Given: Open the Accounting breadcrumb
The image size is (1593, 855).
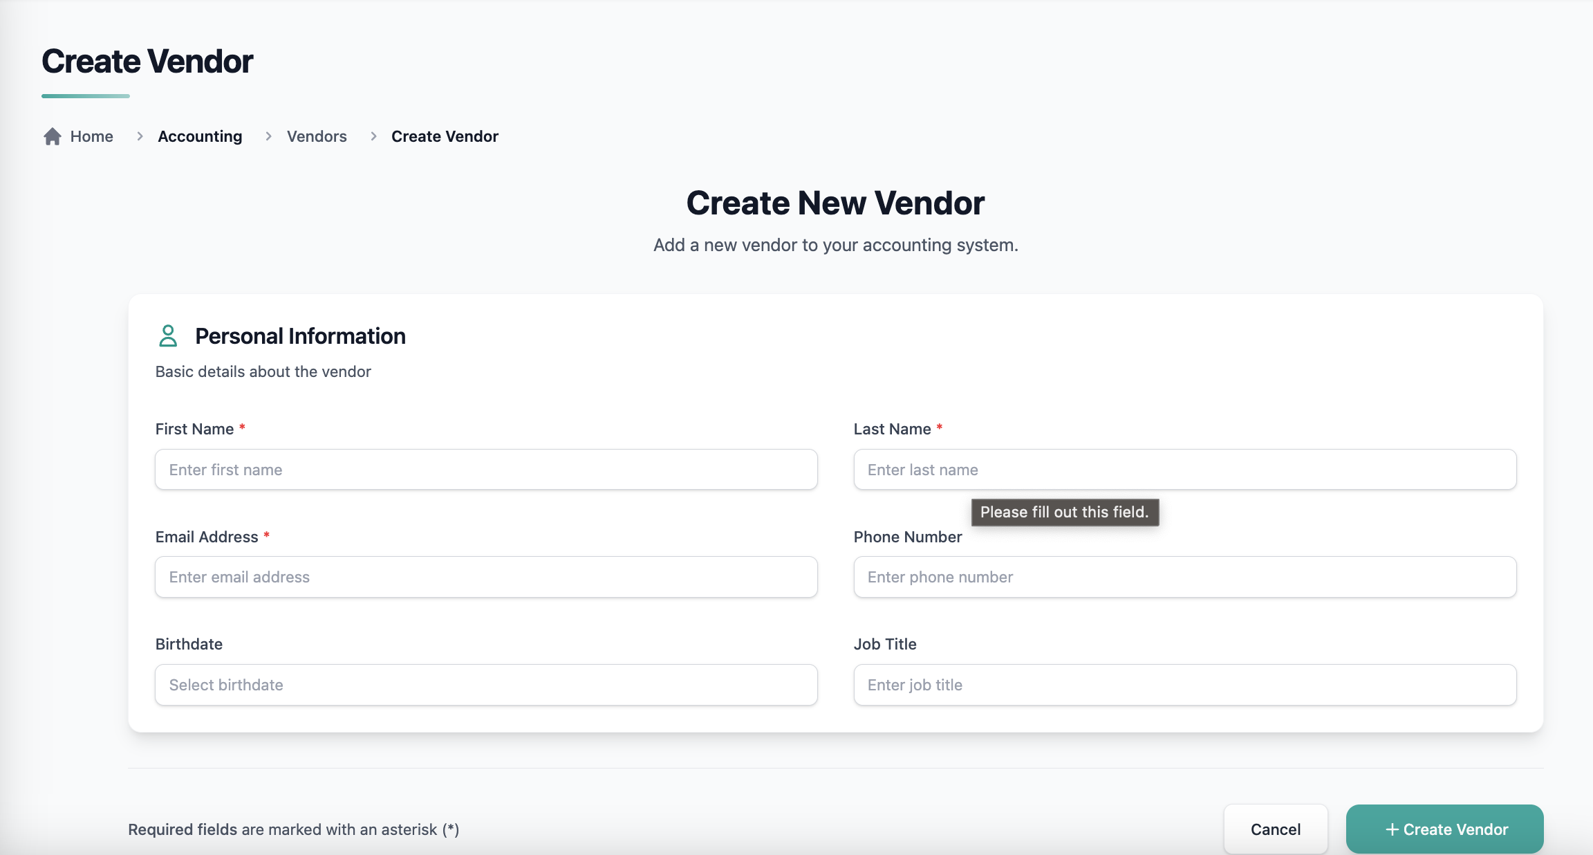Looking at the screenshot, I should pyautogui.click(x=200, y=136).
